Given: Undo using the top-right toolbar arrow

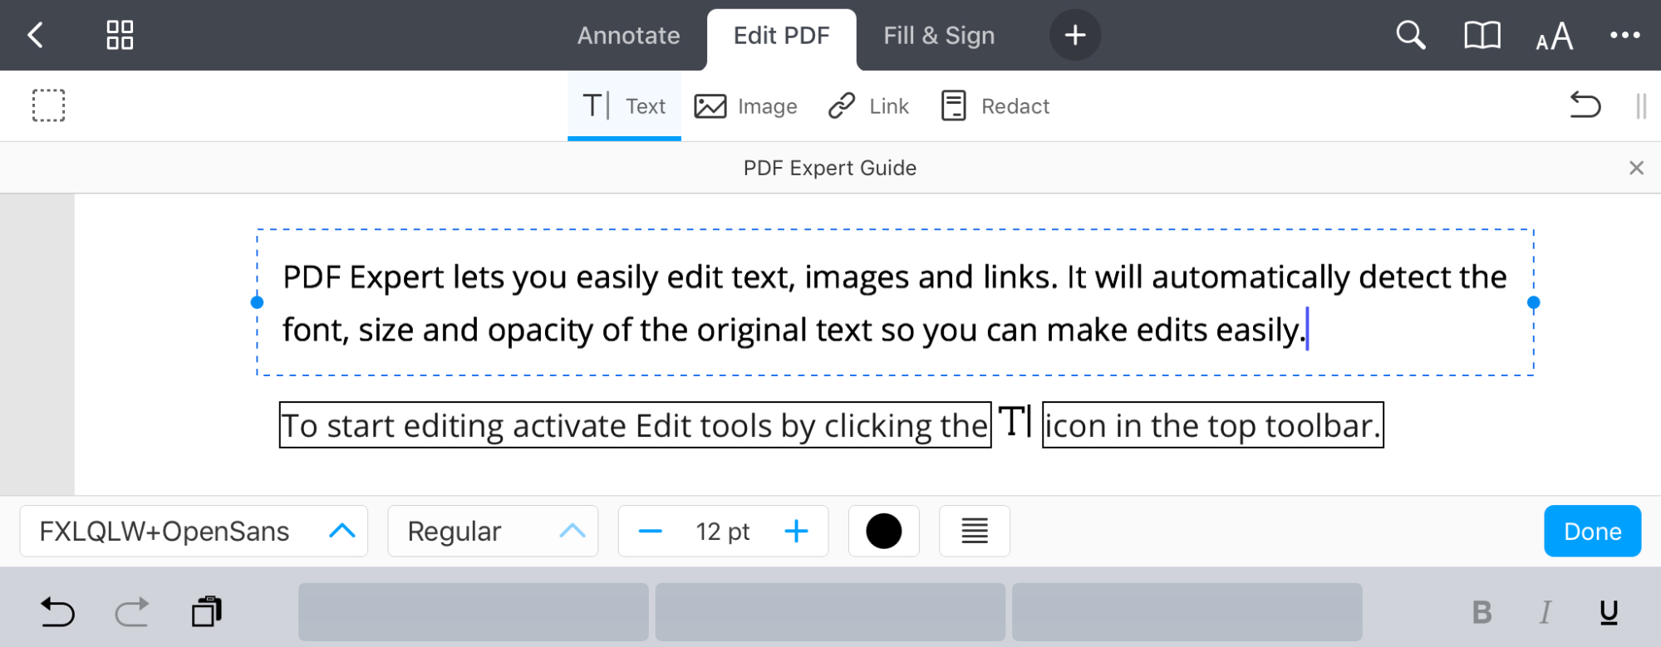Looking at the screenshot, I should pos(1585,105).
